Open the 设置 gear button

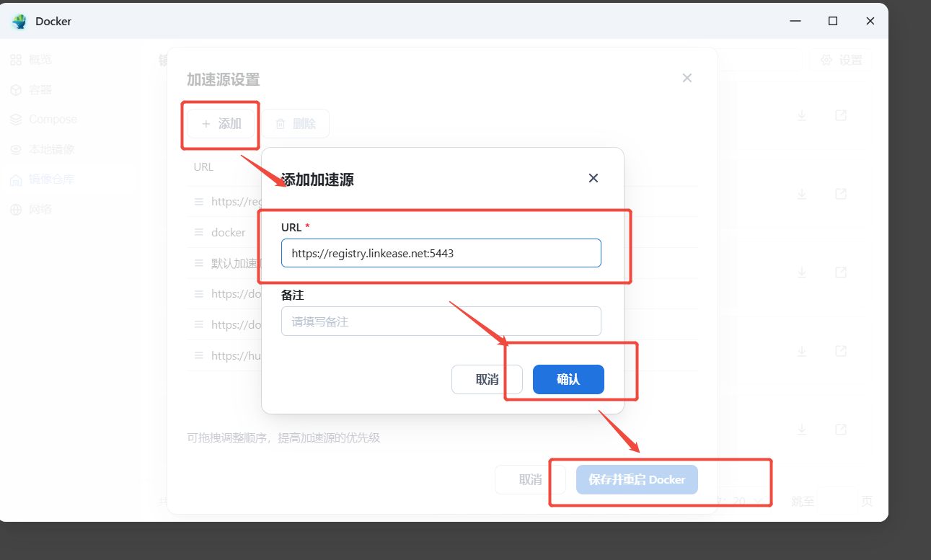(841, 61)
